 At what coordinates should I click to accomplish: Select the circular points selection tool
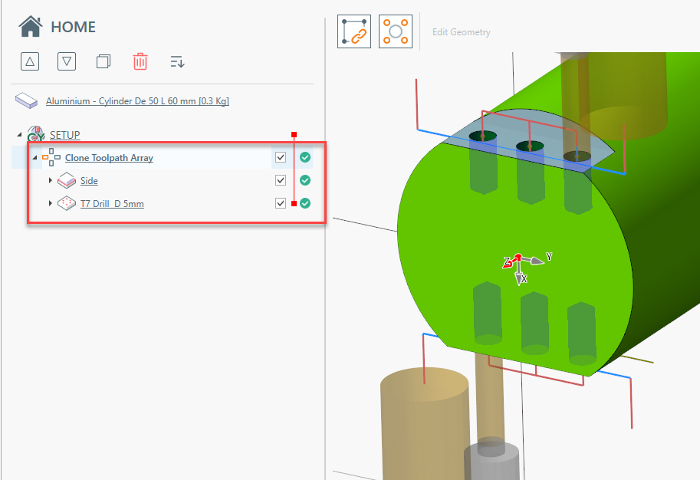[x=396, y=31]
